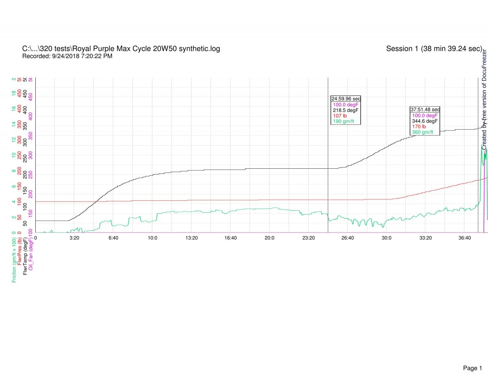Click the log file path title
This screenshot has width=488, height=377.
121,49
